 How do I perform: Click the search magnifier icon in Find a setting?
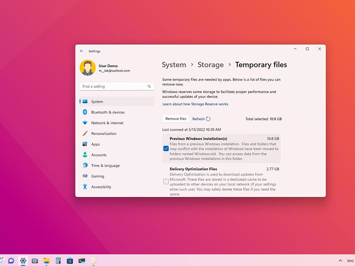pyautogui.click(x=149, y=86)
